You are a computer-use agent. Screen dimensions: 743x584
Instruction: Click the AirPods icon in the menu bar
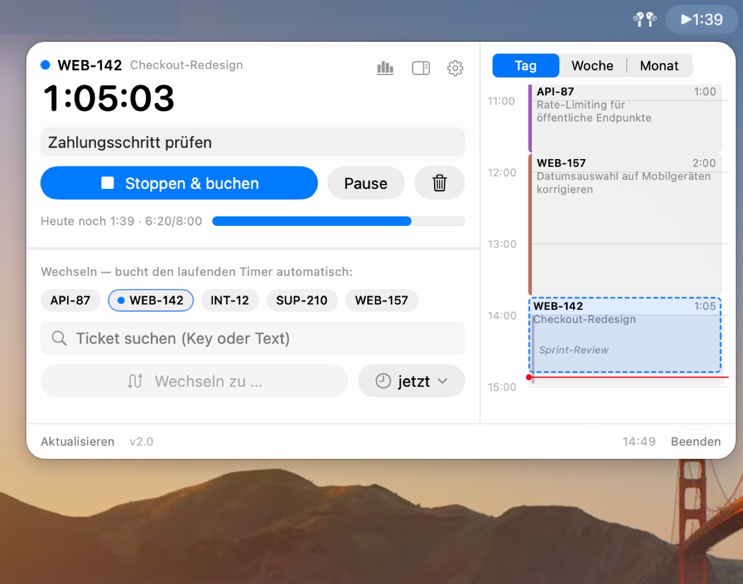point(645,20)
